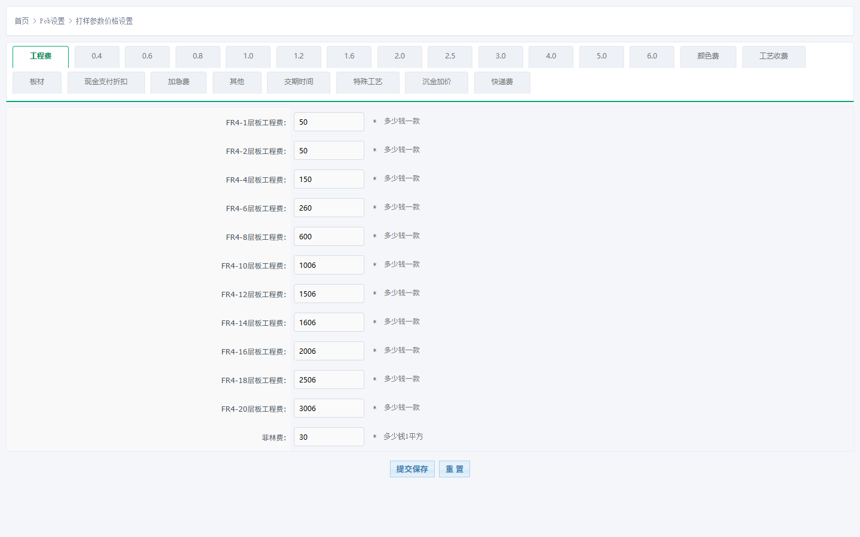
Task: Switch to the 特殊工艺 tab
Action: [368, 82]
